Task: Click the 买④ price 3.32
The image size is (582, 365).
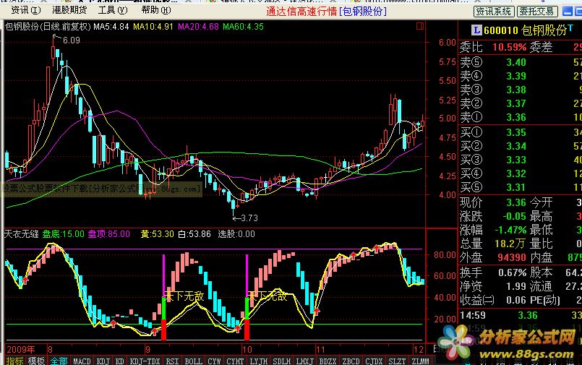Action: [x=516, y=173]
